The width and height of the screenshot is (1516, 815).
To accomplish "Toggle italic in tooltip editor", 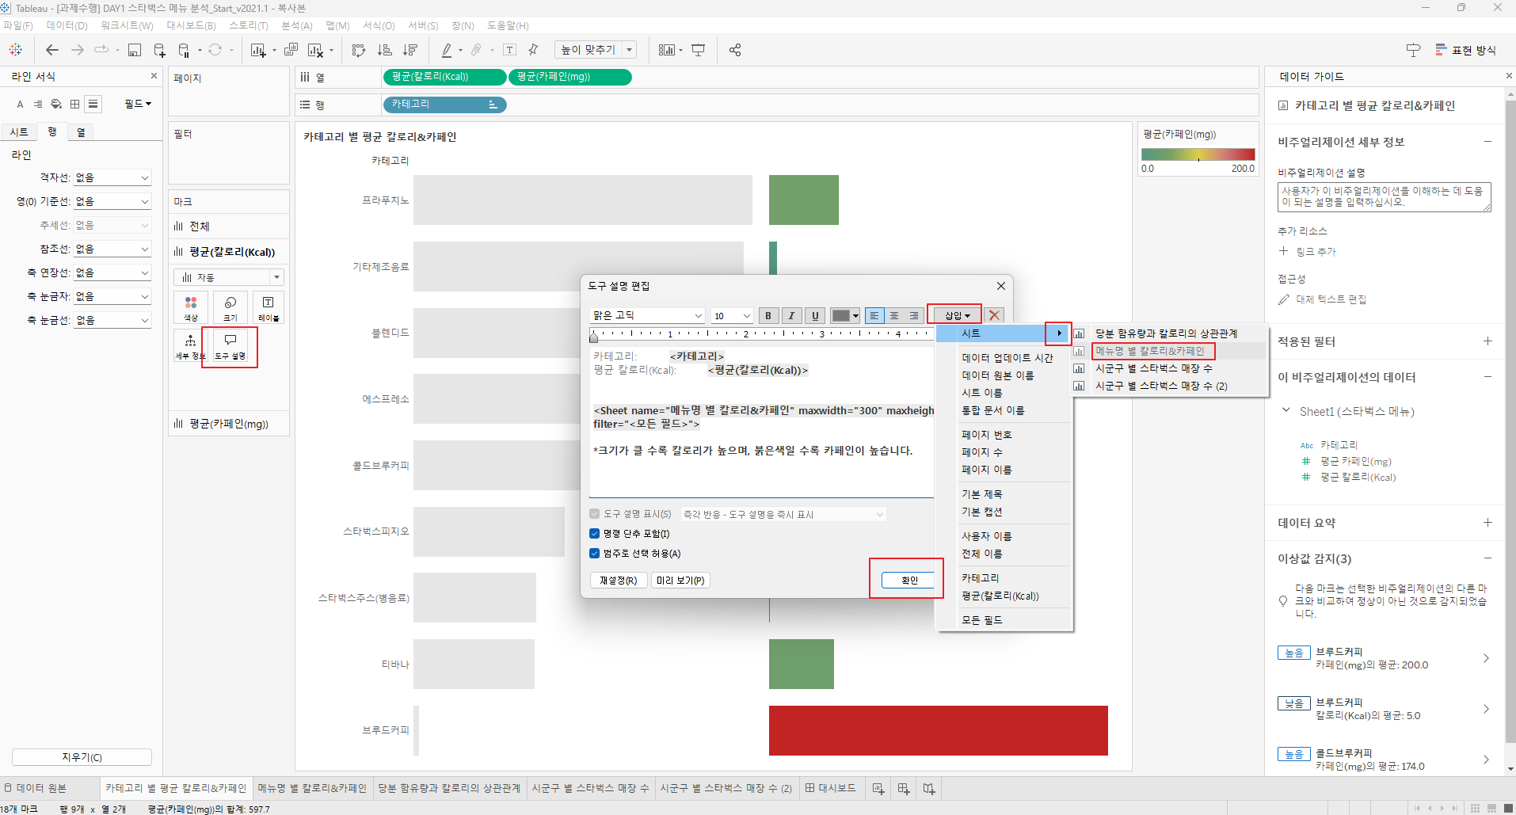I will 791,315.
